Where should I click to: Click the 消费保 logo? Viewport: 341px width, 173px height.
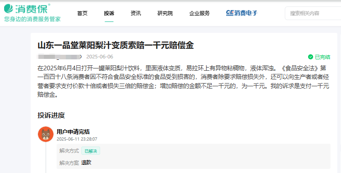coord(27,9)
